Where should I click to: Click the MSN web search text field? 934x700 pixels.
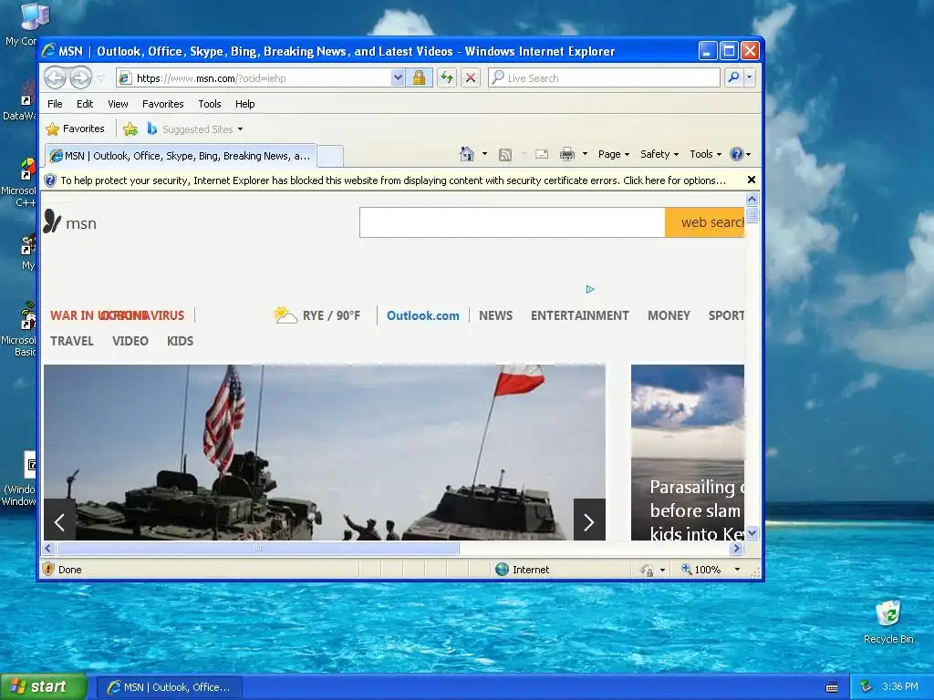pyautogui.click(x=513, y=222)
